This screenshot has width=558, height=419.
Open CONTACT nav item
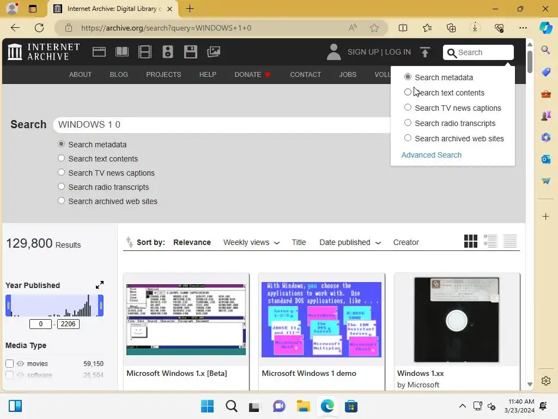(305, 74)
